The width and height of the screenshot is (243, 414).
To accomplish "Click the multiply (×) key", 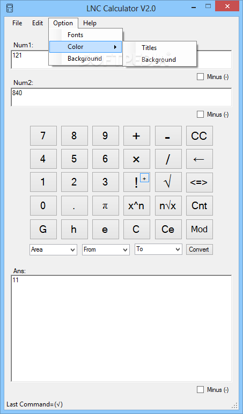I will point(137,159).
